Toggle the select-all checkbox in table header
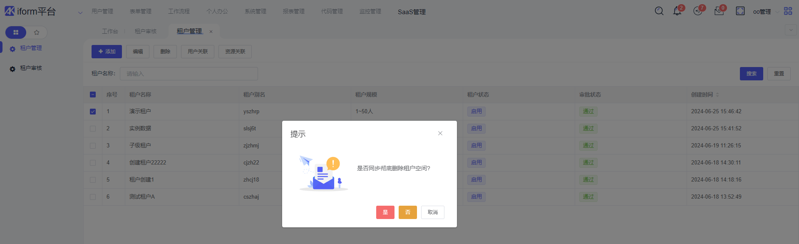Image resolution: width=799 pixels, height=244 pixels. pos(93,95)
